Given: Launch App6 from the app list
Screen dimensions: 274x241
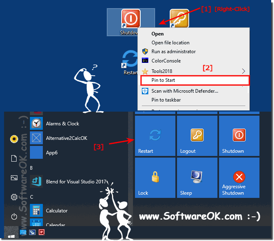Looking at the screenshot, I should [x=79, y=152].
